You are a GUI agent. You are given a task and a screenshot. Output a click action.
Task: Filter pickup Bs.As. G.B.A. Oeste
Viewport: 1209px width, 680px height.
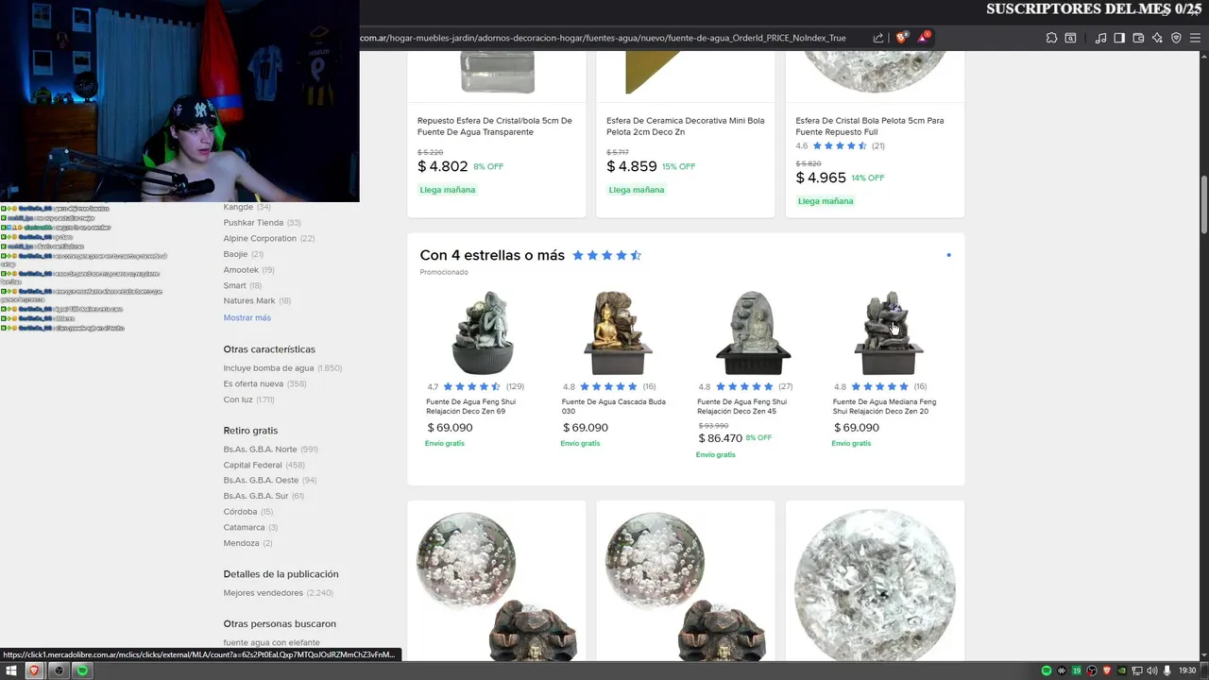coord(269,480)
